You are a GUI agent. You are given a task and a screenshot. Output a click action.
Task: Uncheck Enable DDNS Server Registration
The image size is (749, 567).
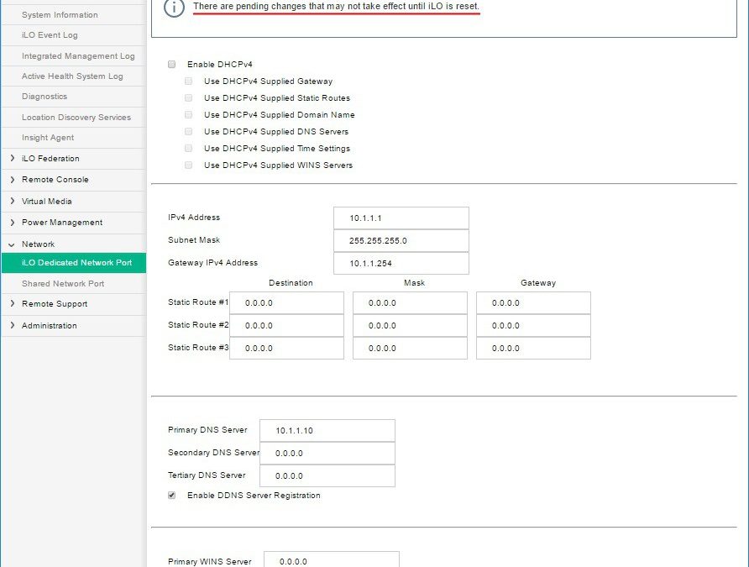[x=171, y=496]
